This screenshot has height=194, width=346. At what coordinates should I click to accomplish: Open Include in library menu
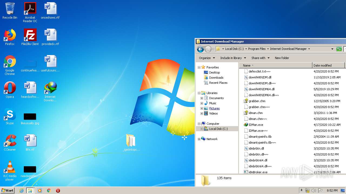233,58
